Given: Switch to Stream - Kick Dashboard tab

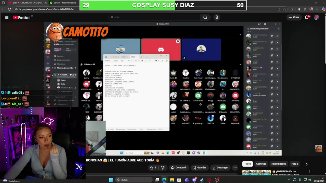Looking at the screenshot, I should [64, 3].
